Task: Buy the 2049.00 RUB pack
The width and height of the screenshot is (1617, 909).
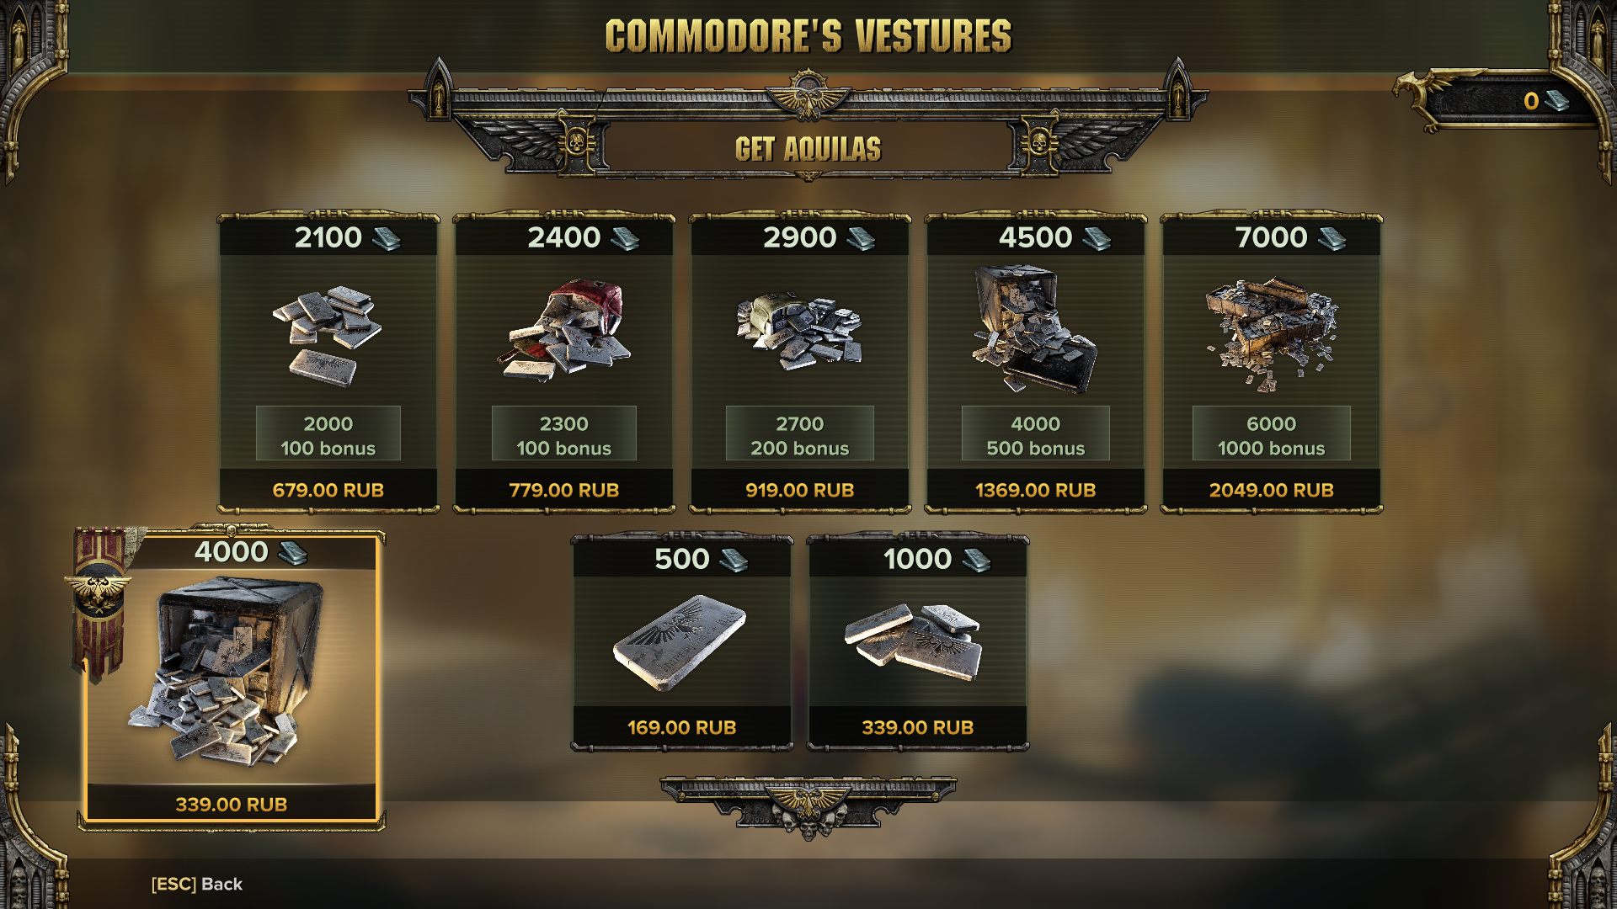Action: click(1272, 490)
